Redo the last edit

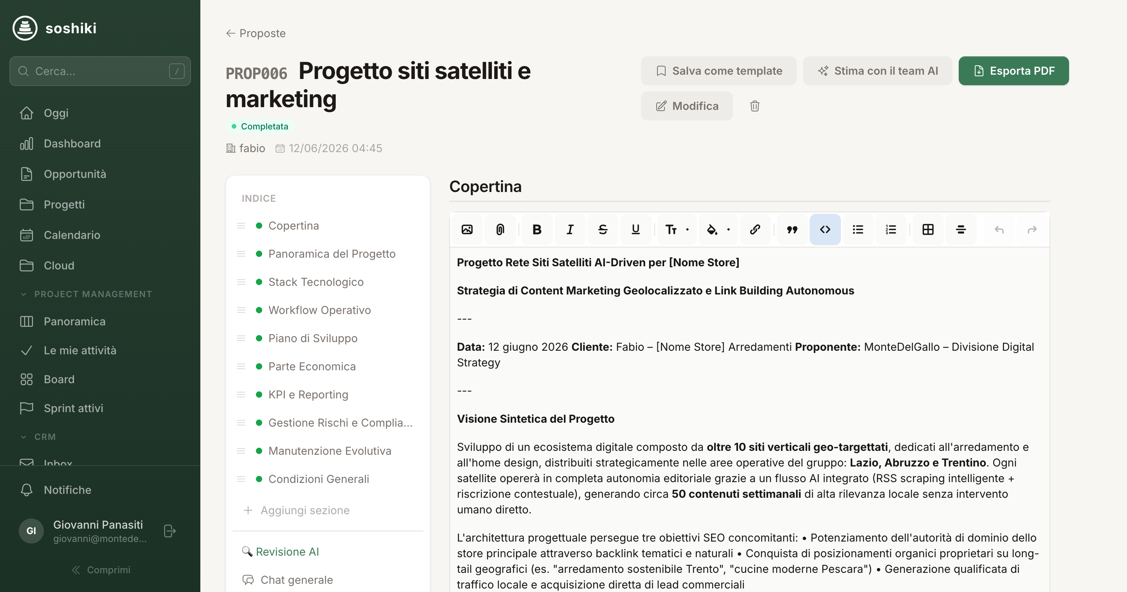[1032, 230]
